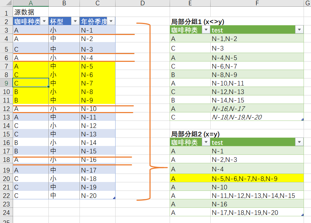Click the green test header cell
This screenshot has height=223, width=311.
(x=247, y=30)
